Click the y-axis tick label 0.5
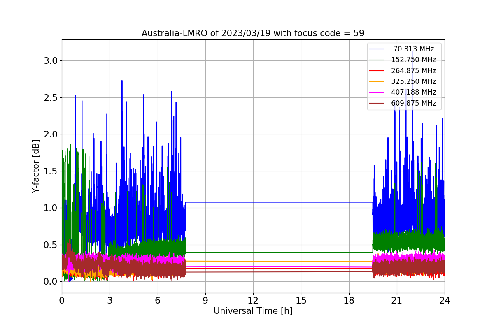Image resolution: width=494 pixels, height=329 pixels. point(51,245)
